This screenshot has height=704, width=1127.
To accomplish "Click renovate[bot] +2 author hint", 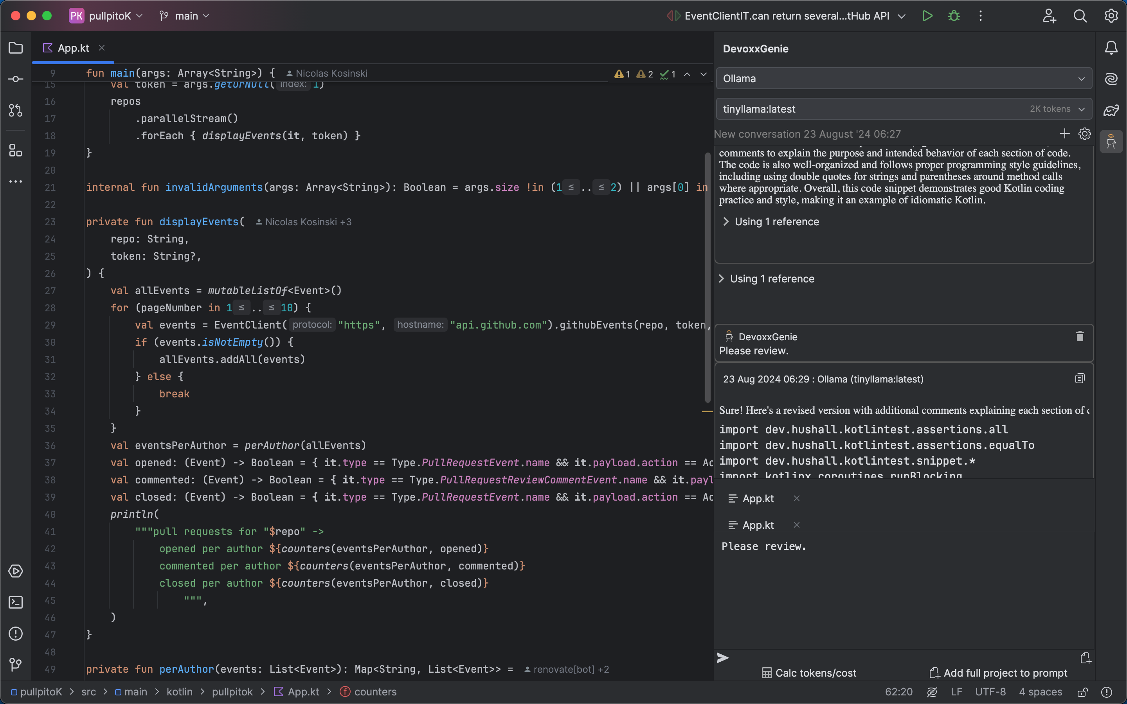I will [x=567, y=669].
